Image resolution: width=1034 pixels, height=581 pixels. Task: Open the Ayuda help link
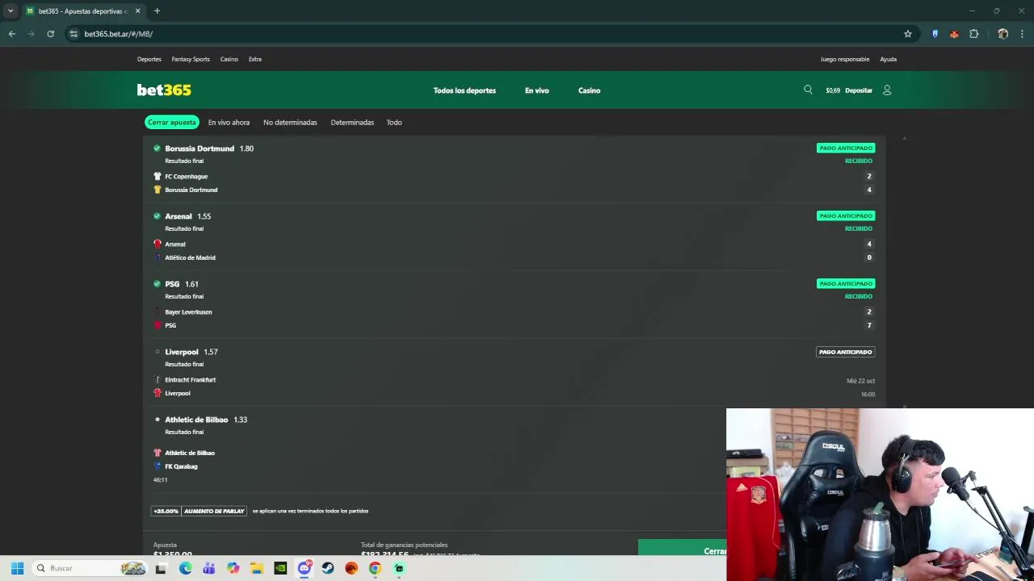coord(888,59)
